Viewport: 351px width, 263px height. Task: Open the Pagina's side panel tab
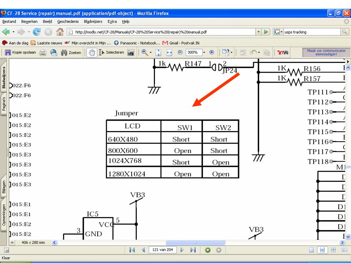(4, 104)
